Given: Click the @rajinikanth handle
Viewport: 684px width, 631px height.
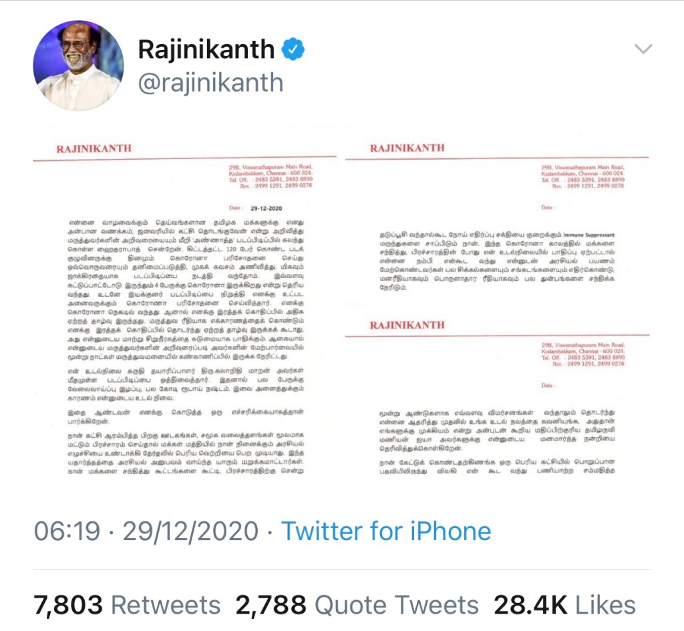Looking at the screenshot, I should click(x=210, y=82).
